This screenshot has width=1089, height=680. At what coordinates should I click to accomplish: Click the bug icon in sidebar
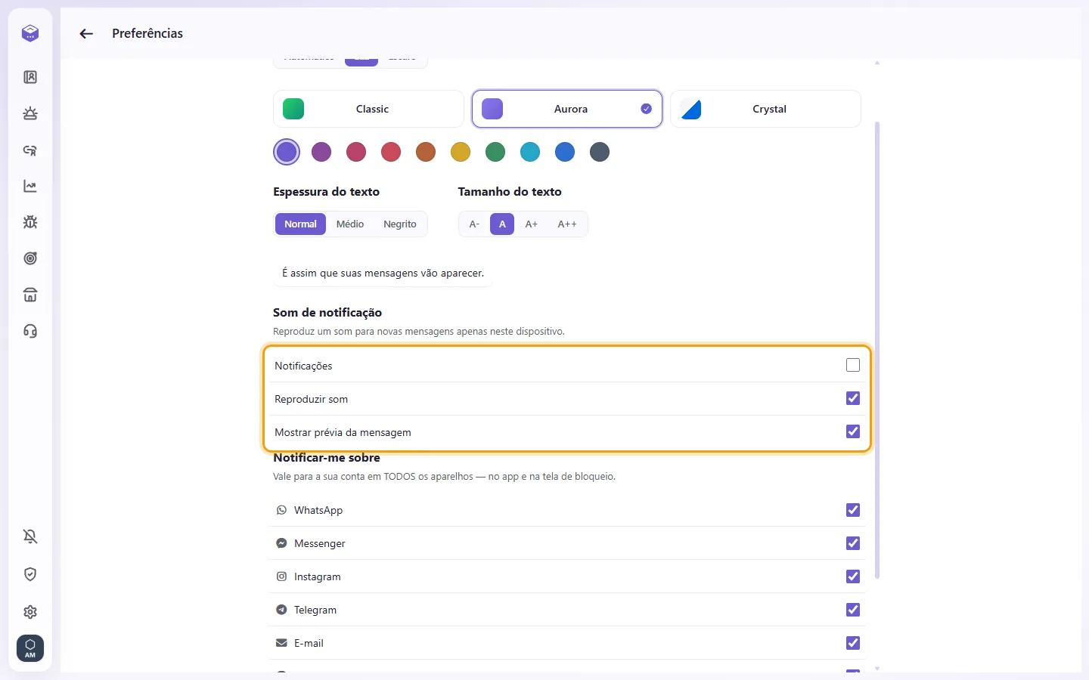point(30,222)
